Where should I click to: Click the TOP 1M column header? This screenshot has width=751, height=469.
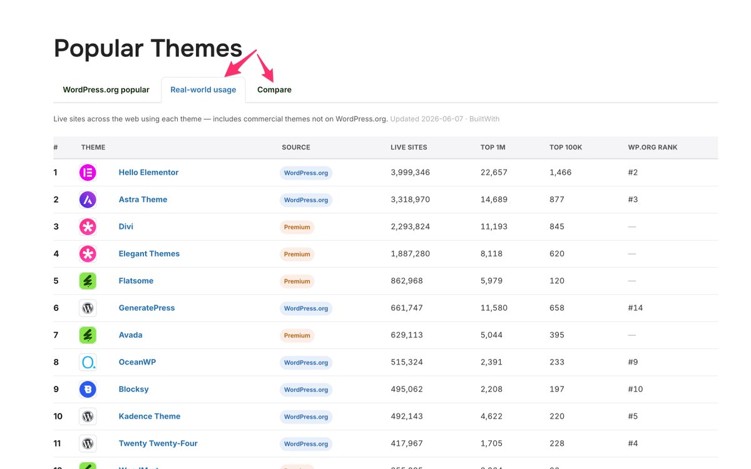click(x=493, y=148)
